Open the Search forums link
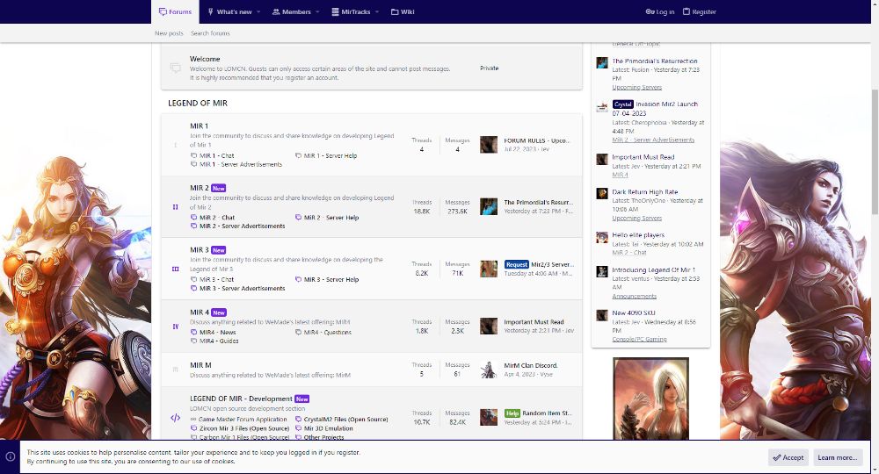The width and height of the screenshot is (879, 474). (x=210, y=33)
